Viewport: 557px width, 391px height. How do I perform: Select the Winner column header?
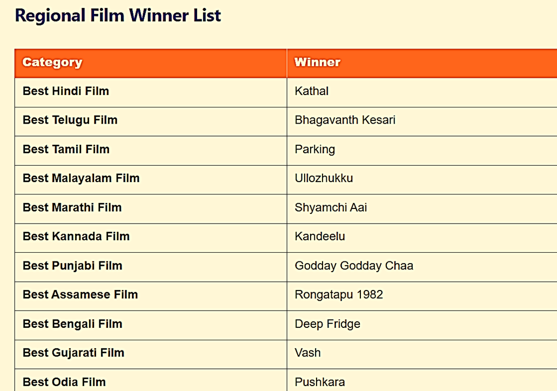[x=422, y=63]
